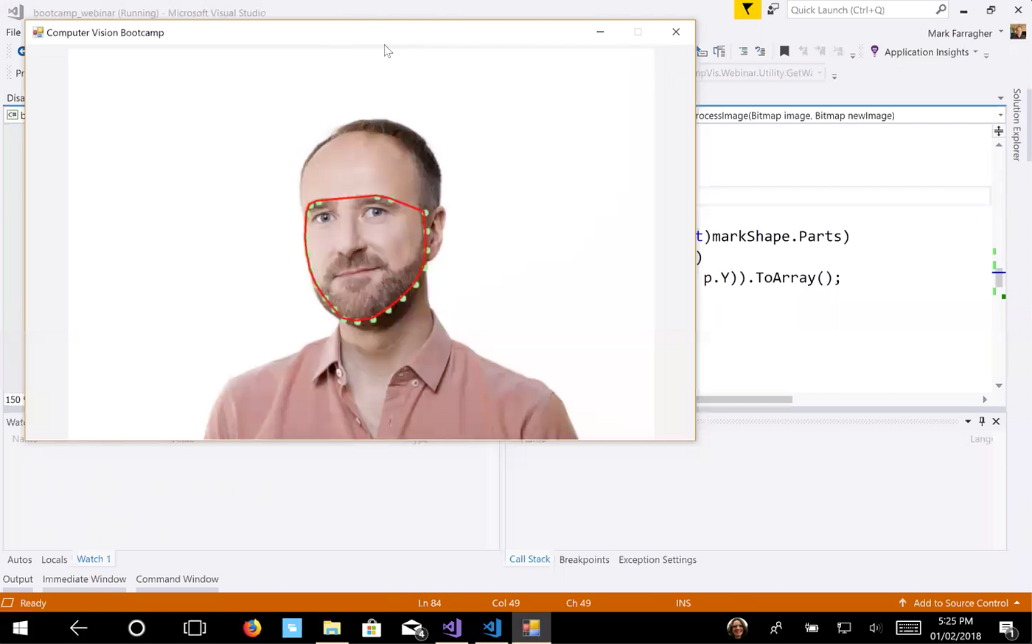Toggle a bookmark using the bookmark toolbar icon

click(x=784, y=51)
